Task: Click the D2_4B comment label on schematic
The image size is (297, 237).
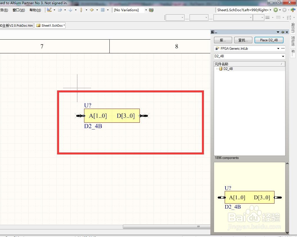Action: (93, 126)
